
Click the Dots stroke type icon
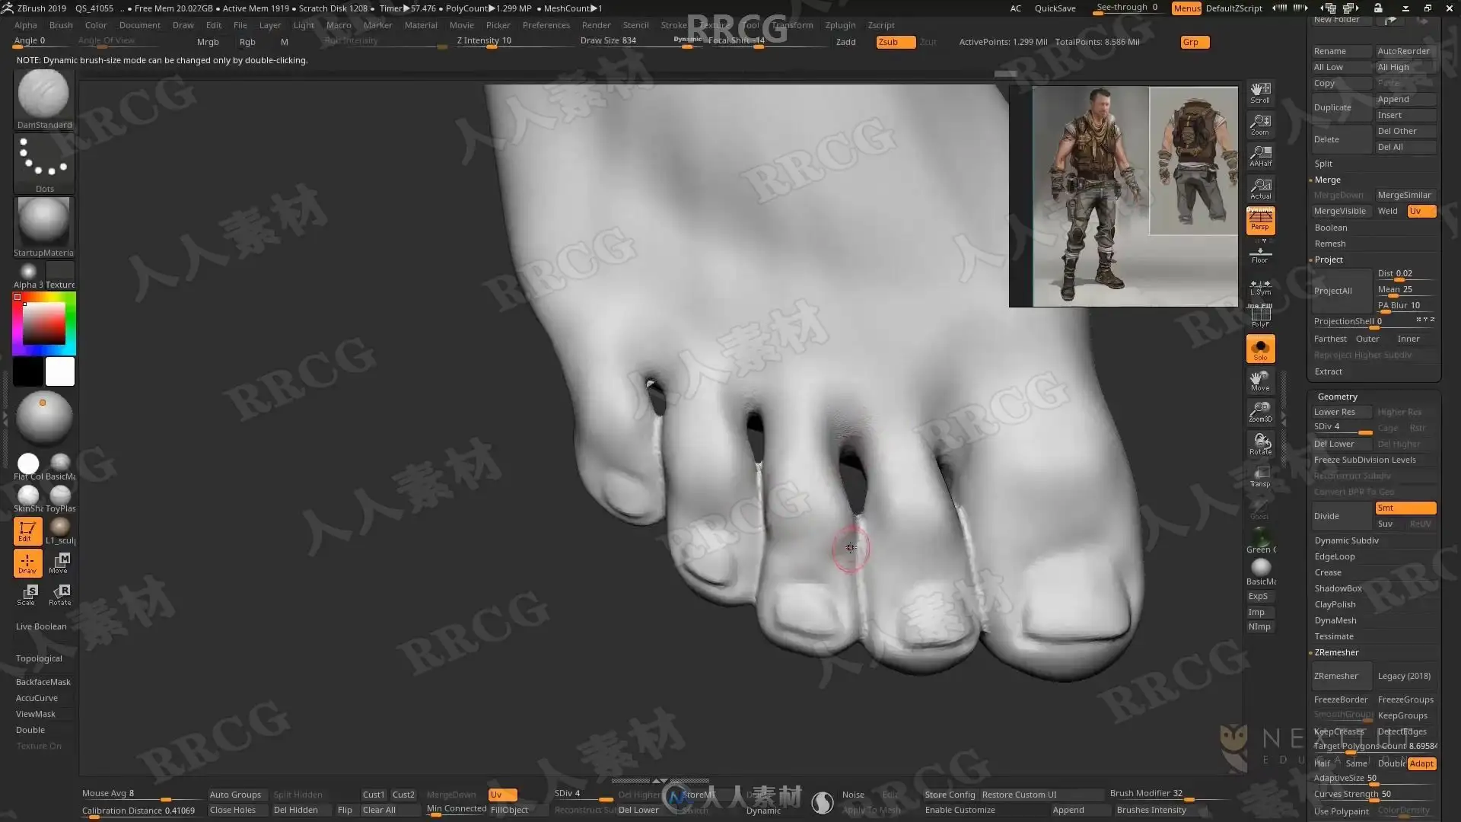(x=43, y=161)
